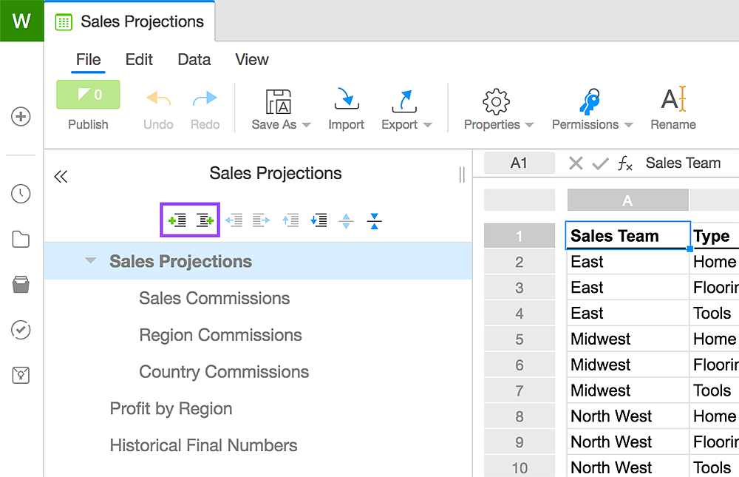Click the collapse all sheets icon
Viewport: 739px width, 477px height.
click(374, 220)
